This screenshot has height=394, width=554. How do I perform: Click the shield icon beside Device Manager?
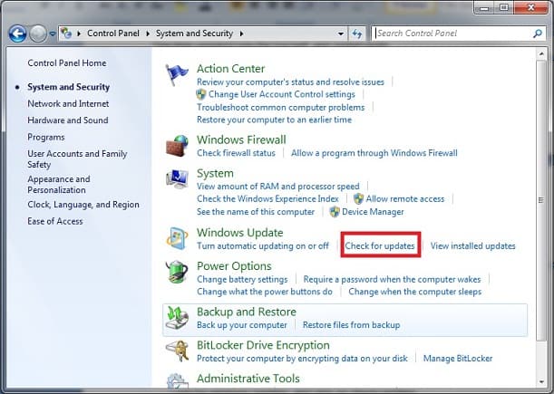click(335, 212)
